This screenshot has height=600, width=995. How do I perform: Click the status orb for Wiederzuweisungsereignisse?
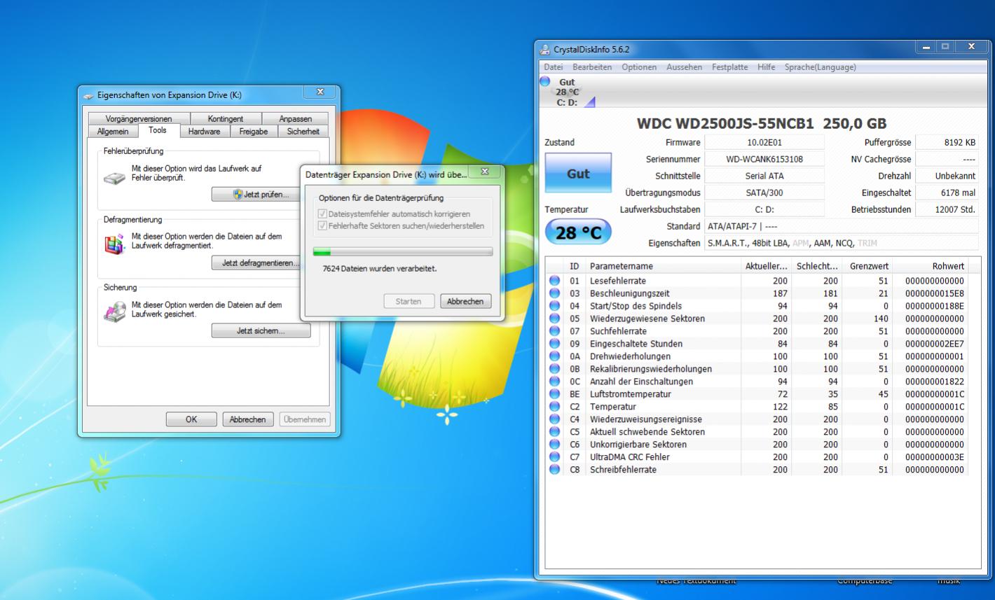555,419
